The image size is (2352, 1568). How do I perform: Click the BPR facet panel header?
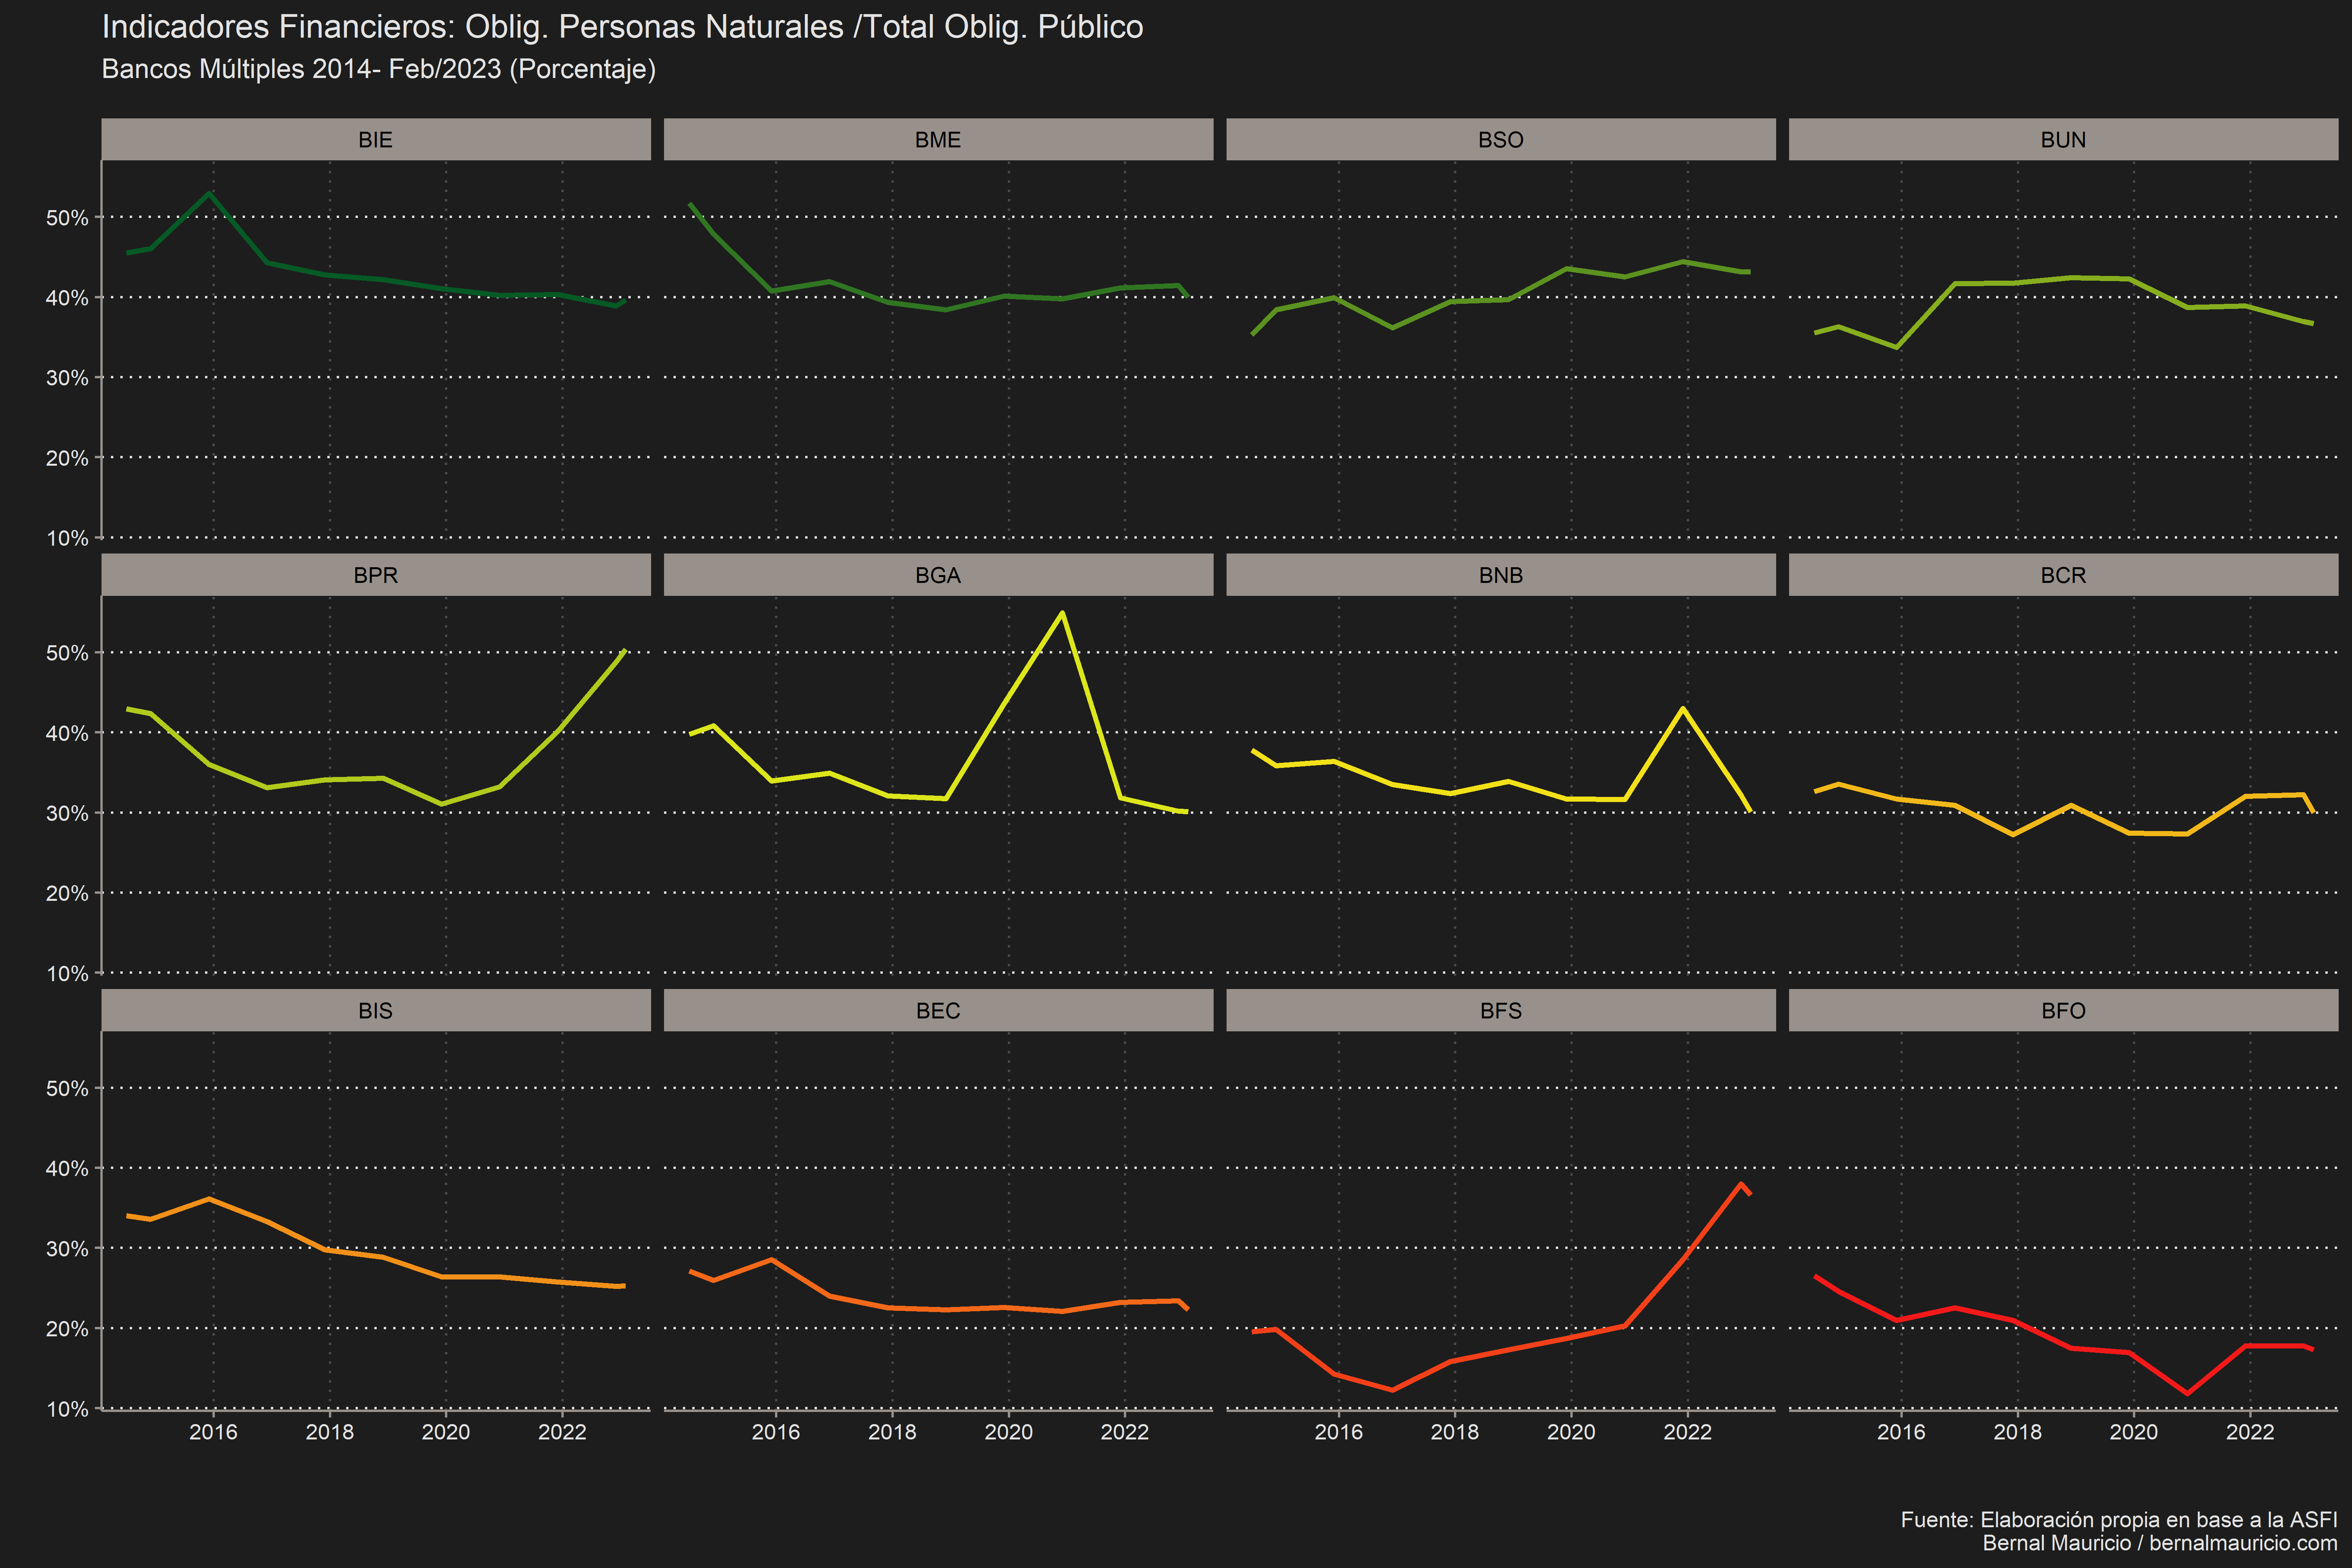376,575
